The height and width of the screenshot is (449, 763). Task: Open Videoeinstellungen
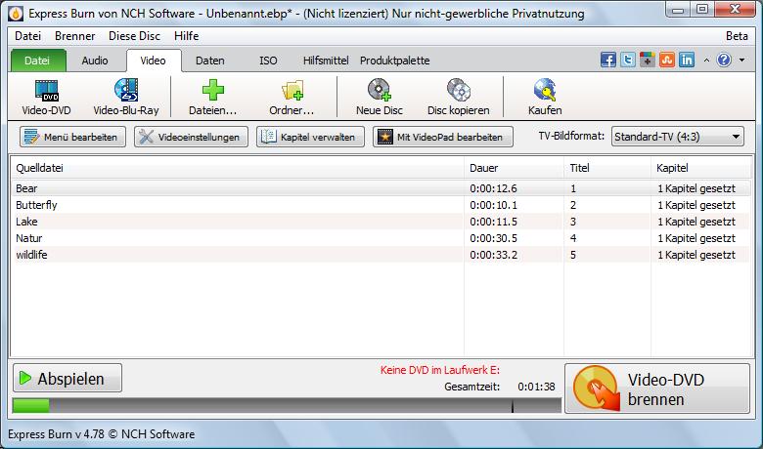pyautogui.click(x=191, y=137)
